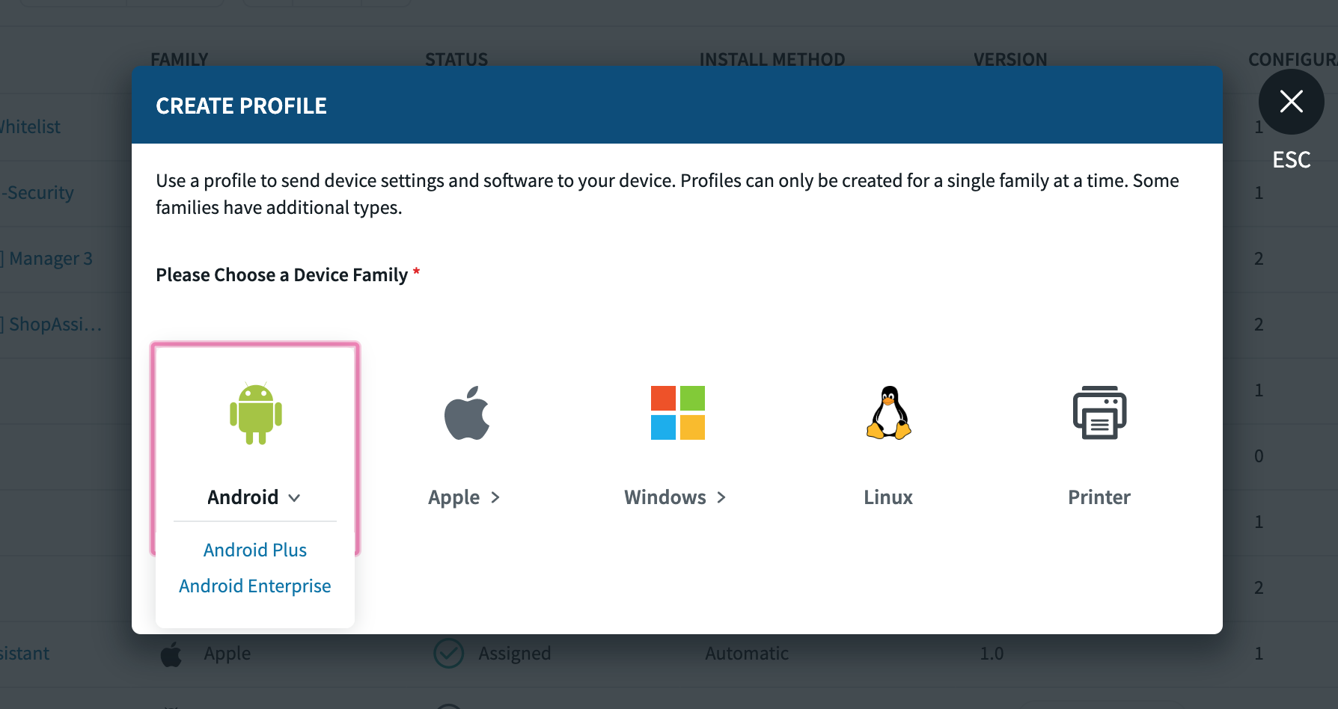Click the Assigned checkmark status icon

449,654
